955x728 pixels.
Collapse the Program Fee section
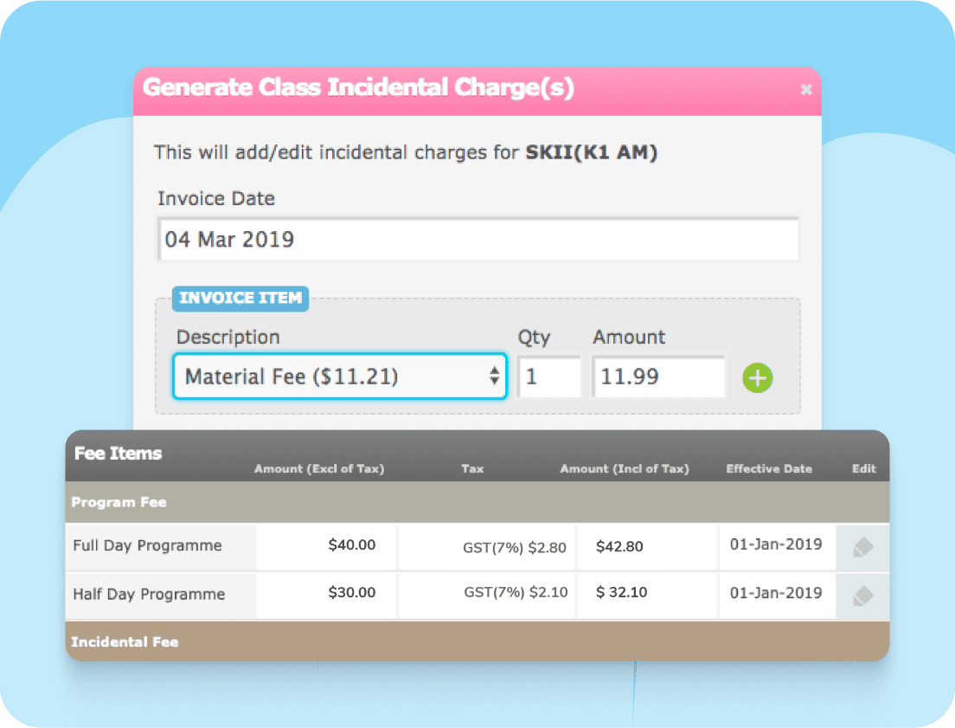476,500
